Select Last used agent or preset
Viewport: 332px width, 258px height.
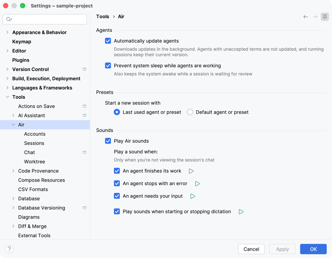point(117,112)
